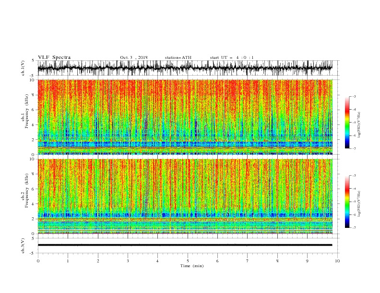Click the ch.2 spectrogram plot
Image resolution: width=380 pixels, height=293 pixels.
[185, 196]
